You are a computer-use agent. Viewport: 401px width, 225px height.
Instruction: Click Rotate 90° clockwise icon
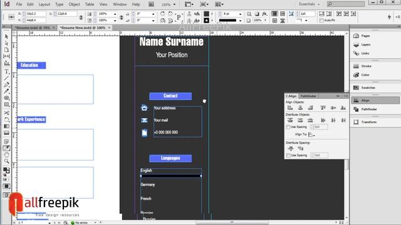click(x=162, y=14)
